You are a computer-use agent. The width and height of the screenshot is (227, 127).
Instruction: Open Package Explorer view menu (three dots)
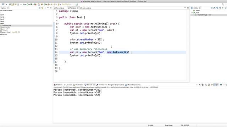coord(45,8)
